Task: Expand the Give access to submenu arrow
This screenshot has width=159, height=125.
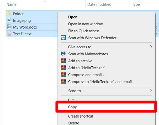Action: click(x=151, y=47)
